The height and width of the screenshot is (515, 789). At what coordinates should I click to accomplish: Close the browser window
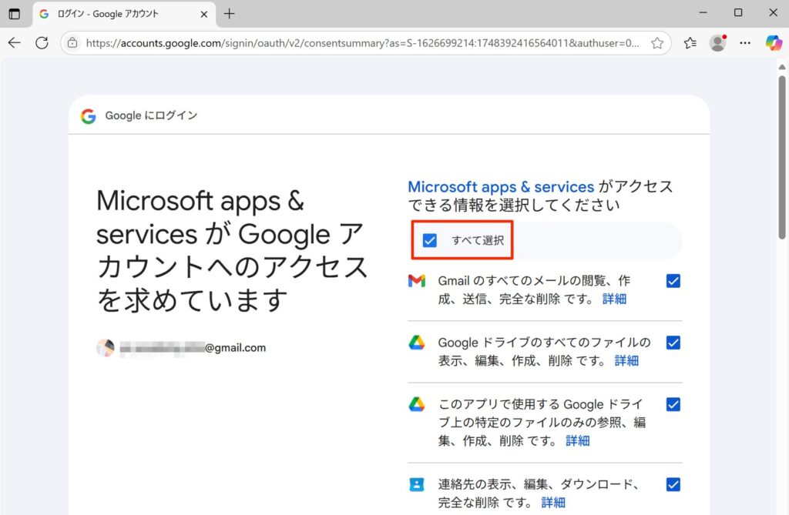coord(774,12)
